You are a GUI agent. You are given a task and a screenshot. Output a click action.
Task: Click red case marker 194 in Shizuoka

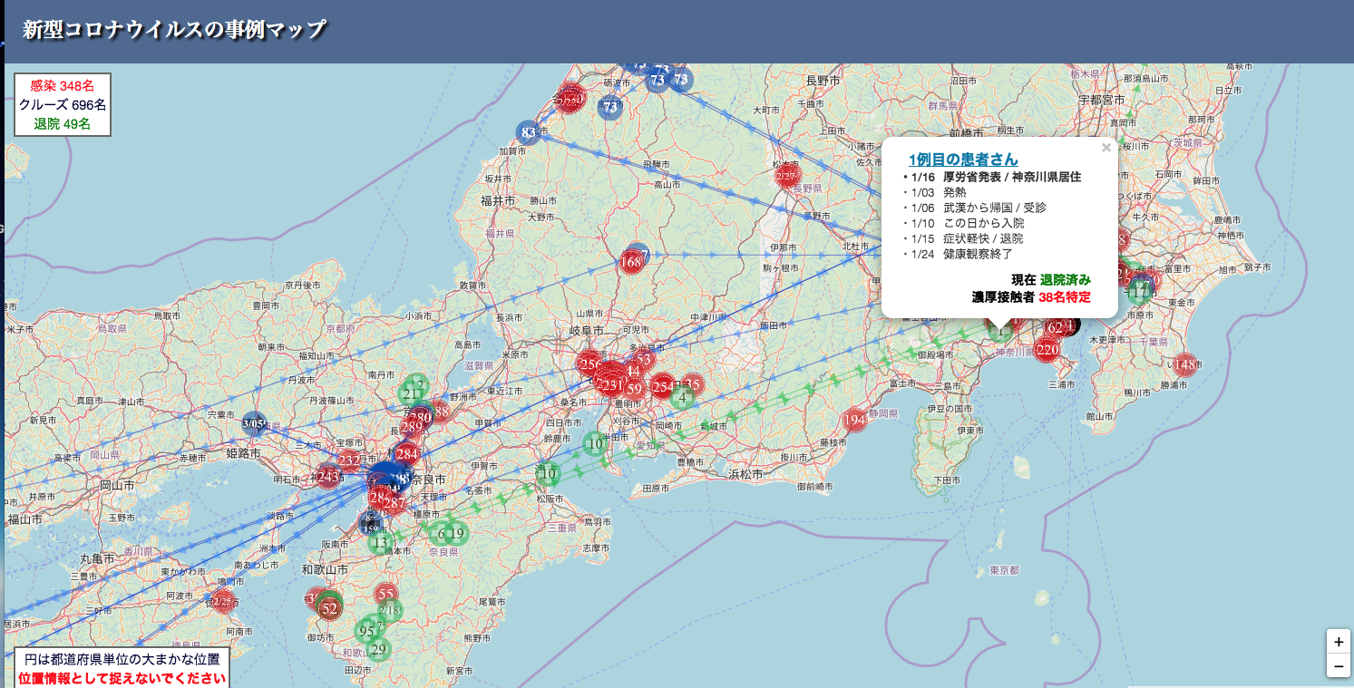coord(854,421)
